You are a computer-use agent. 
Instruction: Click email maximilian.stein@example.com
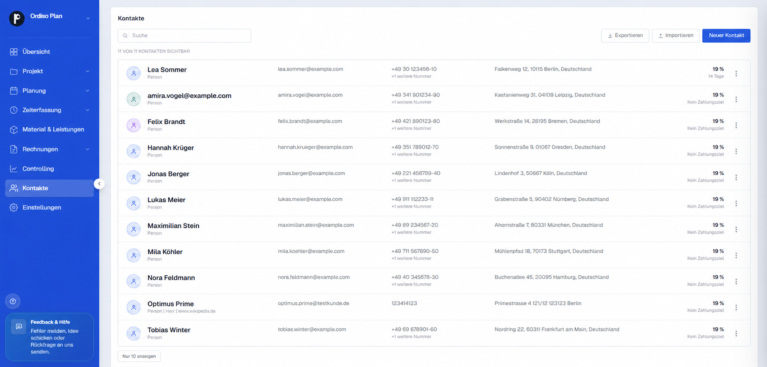click(x=316, y=225)
